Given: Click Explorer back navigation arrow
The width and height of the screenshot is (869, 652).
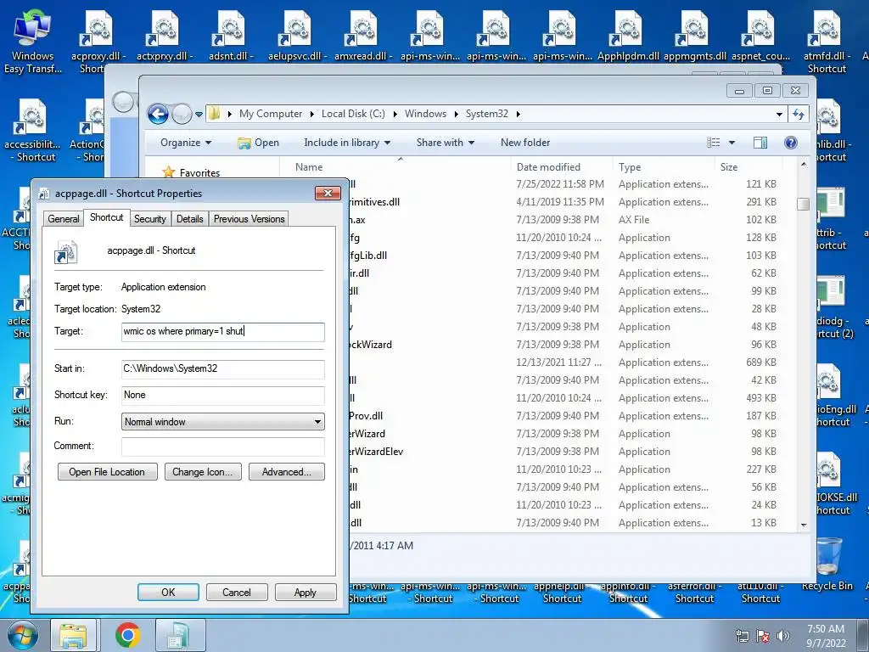Looking at the screenshot, I should [x=158, y=115].
